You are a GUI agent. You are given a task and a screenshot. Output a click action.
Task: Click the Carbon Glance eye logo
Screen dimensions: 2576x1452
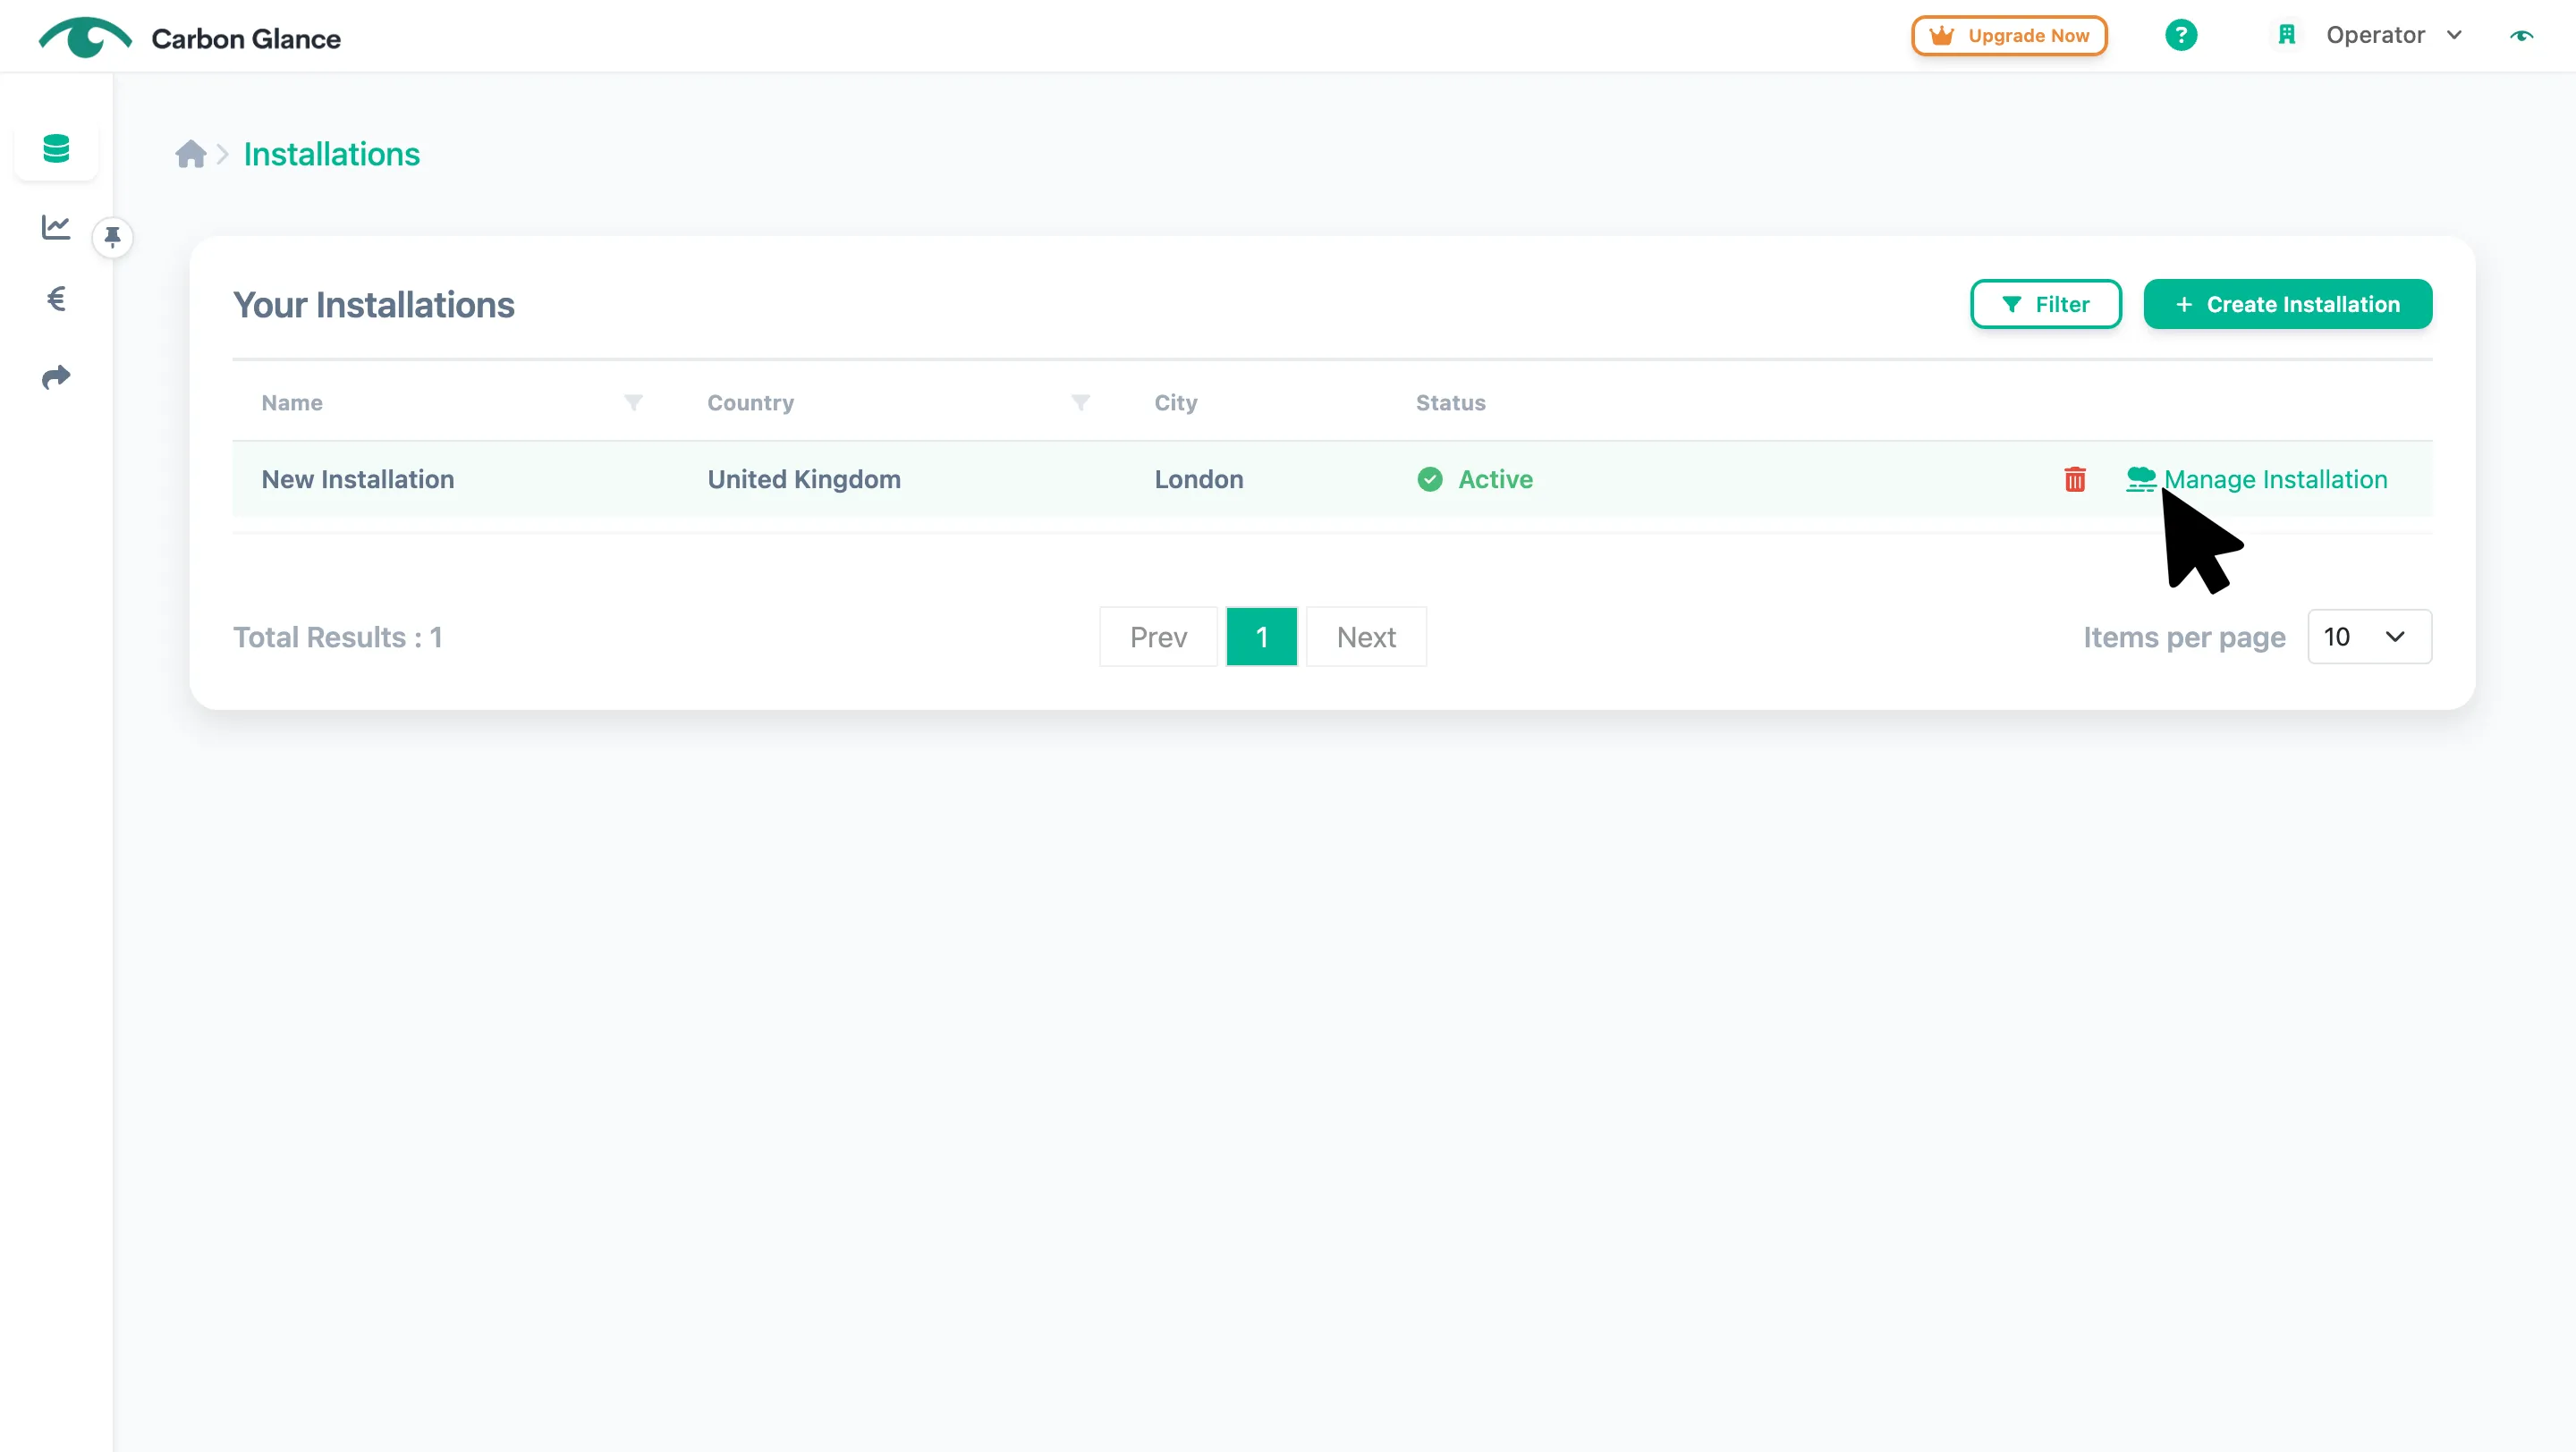[85, 37]
